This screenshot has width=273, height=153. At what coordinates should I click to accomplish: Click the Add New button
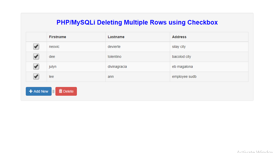click(39, 91)
